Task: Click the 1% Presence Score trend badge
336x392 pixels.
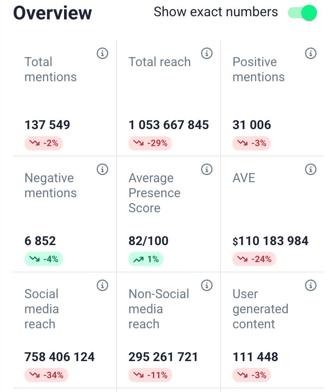Action: pos(146,259)
